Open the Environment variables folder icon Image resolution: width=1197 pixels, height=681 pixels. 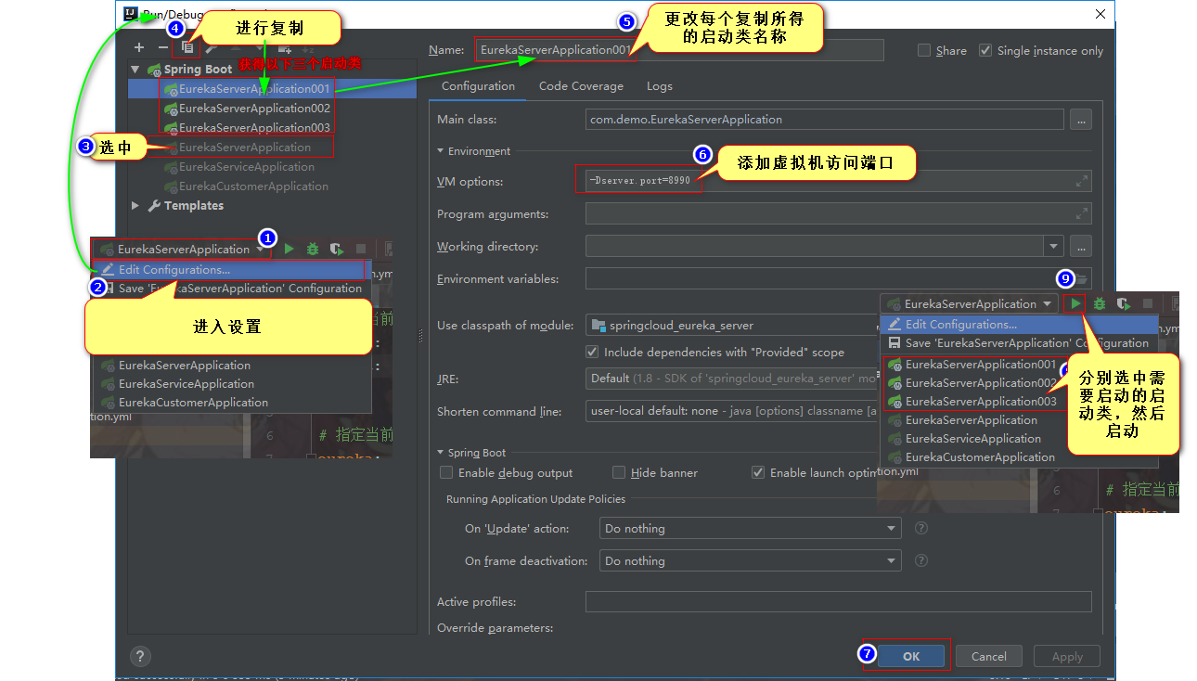(x=1081, y=279)
